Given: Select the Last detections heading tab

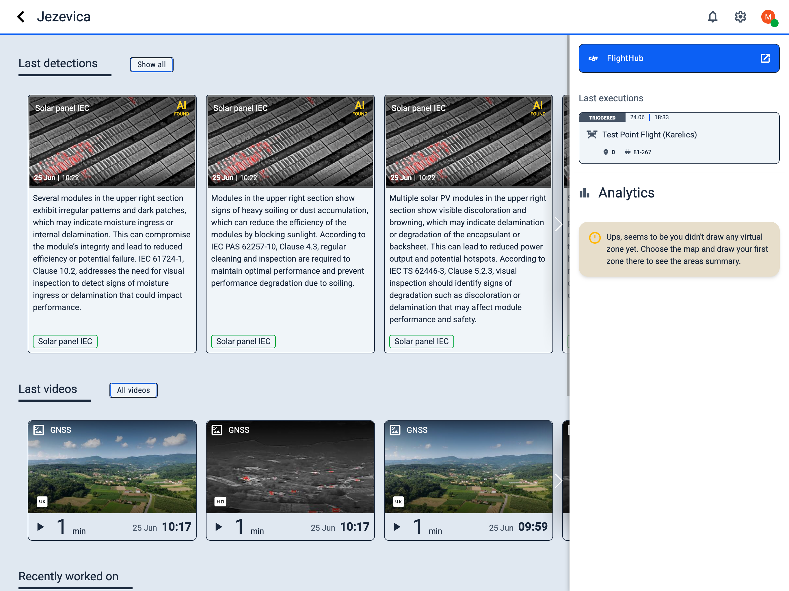Looking at the screenshot, I should point(58,64).
